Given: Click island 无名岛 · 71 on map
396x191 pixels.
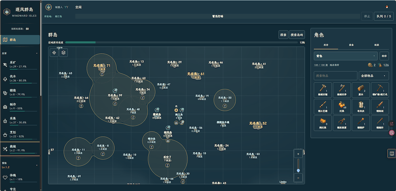Looking at the screenshot, I should pyautogui.click(x=102, y=67).
